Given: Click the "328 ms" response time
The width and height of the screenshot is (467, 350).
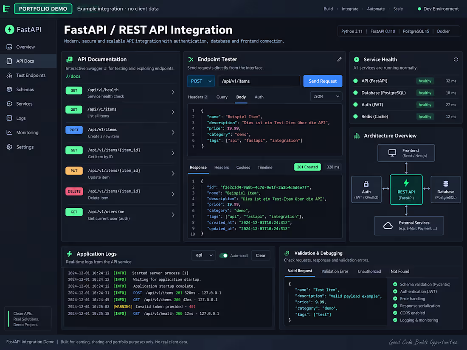Looking at the screenshot, I should [333, 167].
